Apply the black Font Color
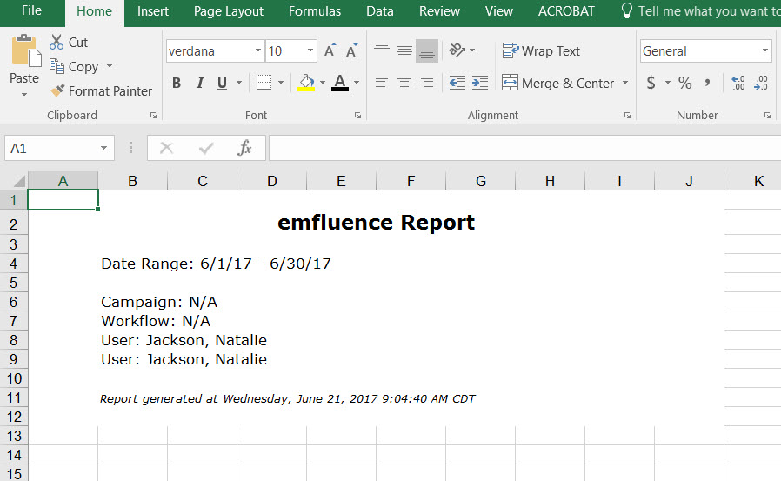 (340, 83)
